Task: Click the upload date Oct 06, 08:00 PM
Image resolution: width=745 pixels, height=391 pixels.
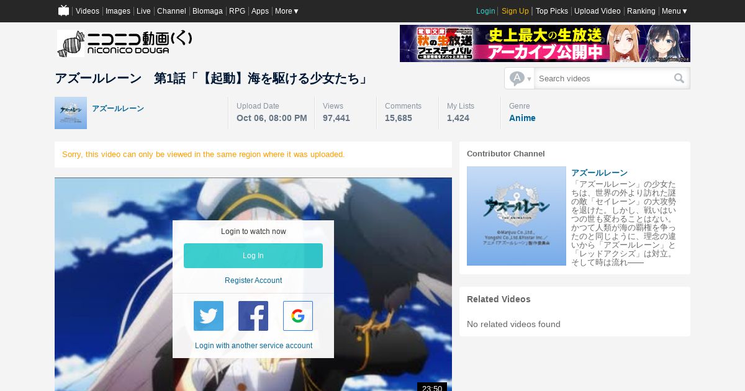Action: coord(272,118)
